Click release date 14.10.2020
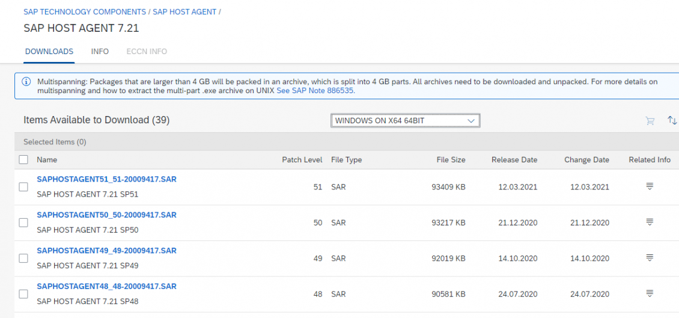This screenshot has width=679, height=318. 518,258
